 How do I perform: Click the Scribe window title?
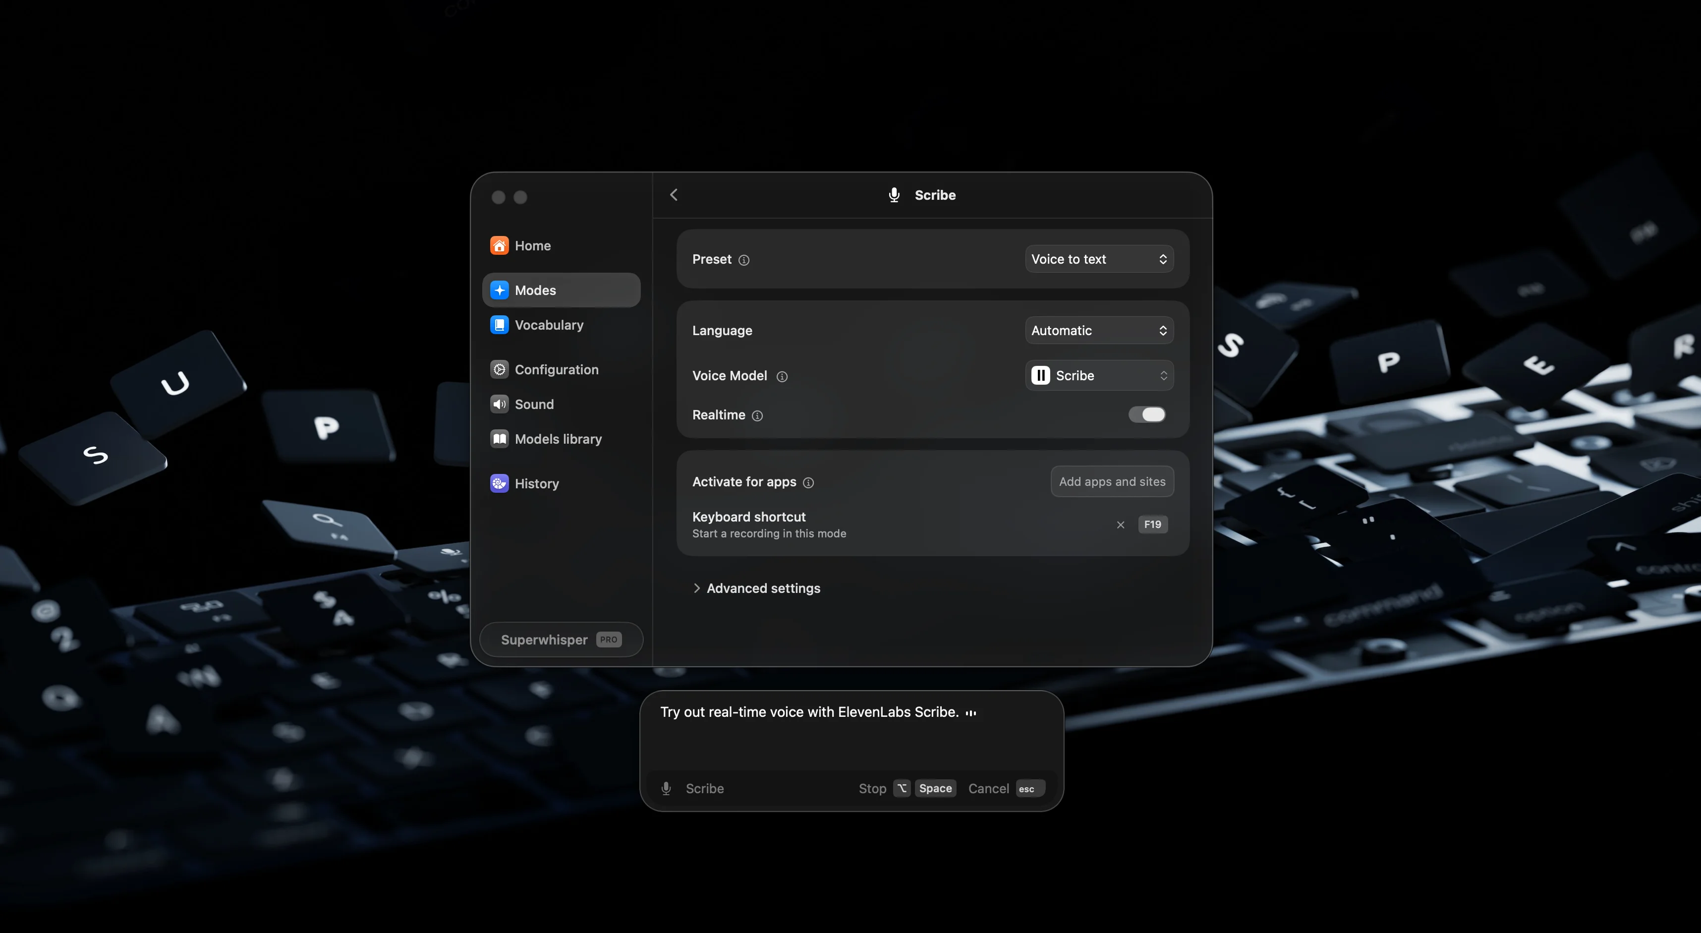tap(935, 195)
